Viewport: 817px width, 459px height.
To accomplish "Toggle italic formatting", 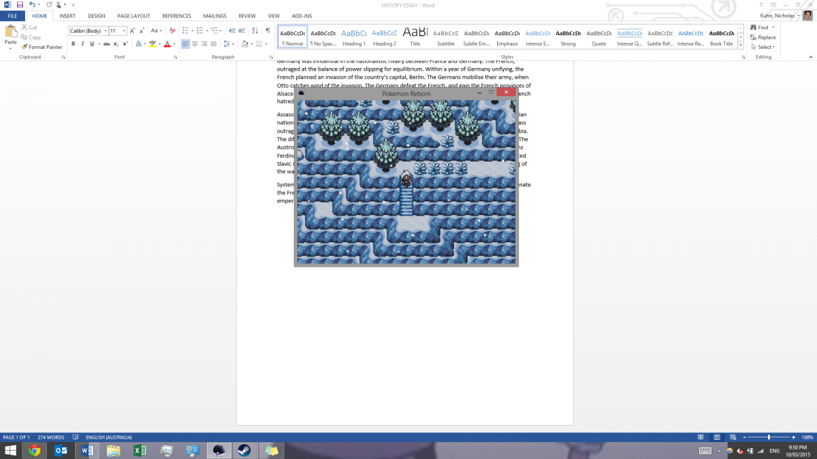I will [x=82, y=44].
